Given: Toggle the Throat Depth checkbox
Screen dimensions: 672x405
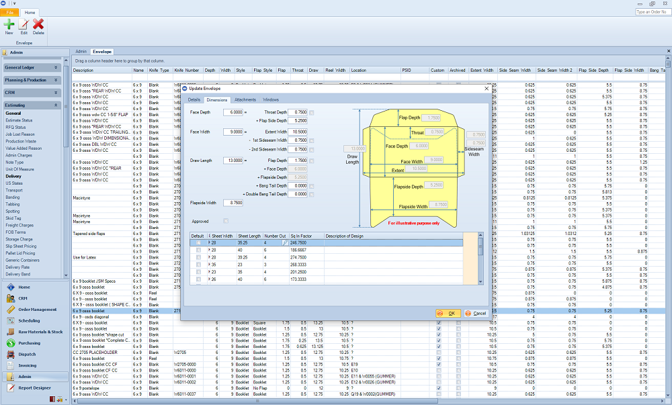Looking at the screenshot, I should point(312,113).
